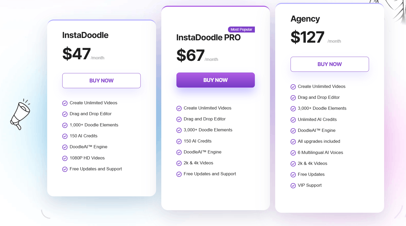Viewport: 406px width, 226px height.
Task: Click the InstaDoodle PRO plan title
Action: pos(208,37)
